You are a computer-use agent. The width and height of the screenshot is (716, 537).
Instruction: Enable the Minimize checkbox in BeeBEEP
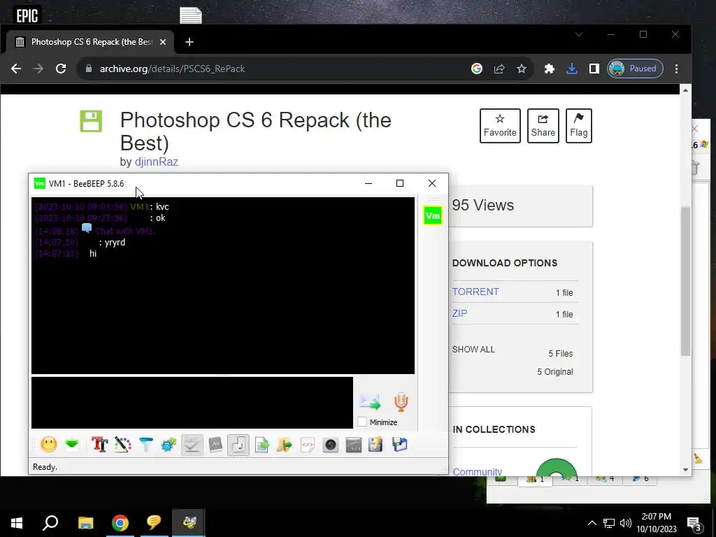click(362, 422)
